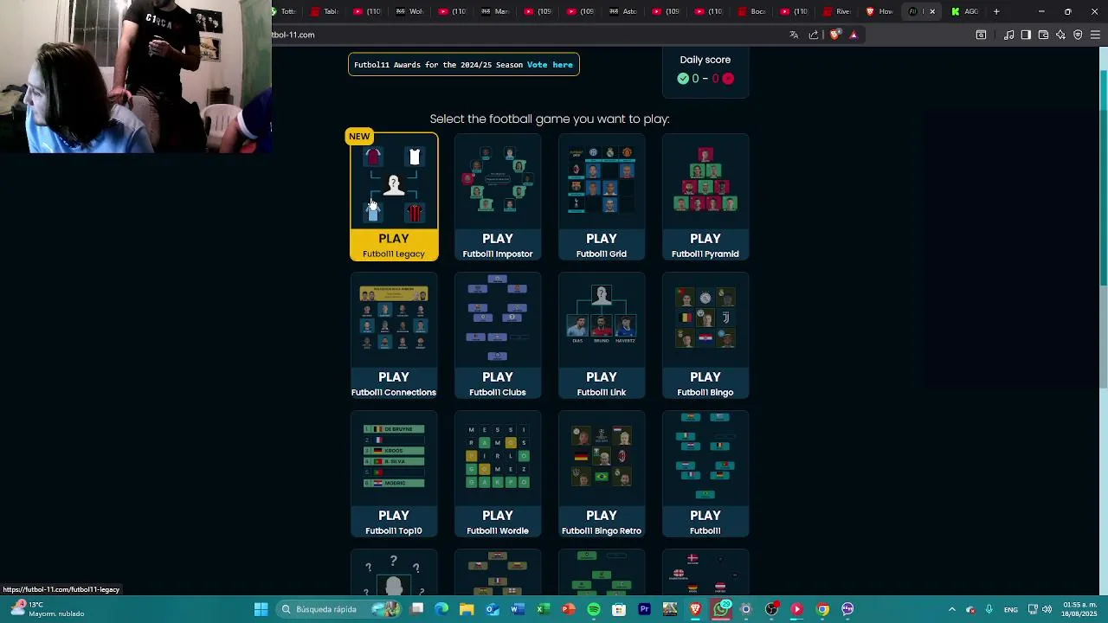Open Premiere Pro from the taskbar
The width and height of the screenshot is (1108, 623).
tap(644, 609)
